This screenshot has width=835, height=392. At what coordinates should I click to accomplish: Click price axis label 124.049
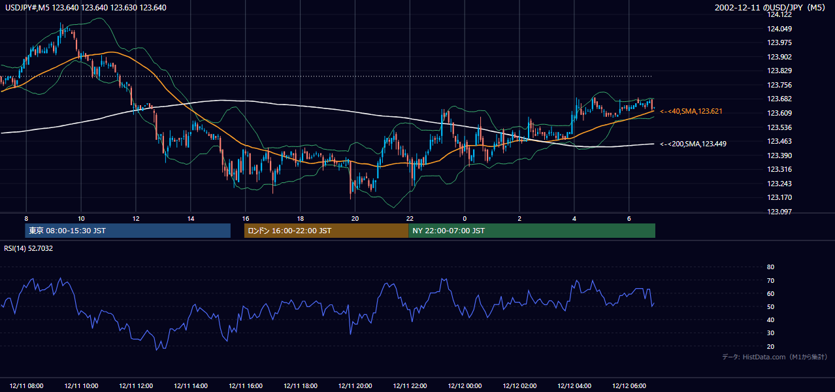point(779,29)
